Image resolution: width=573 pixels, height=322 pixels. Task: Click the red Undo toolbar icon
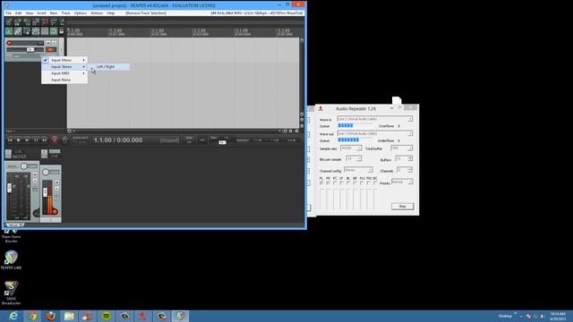coord(45,21)
